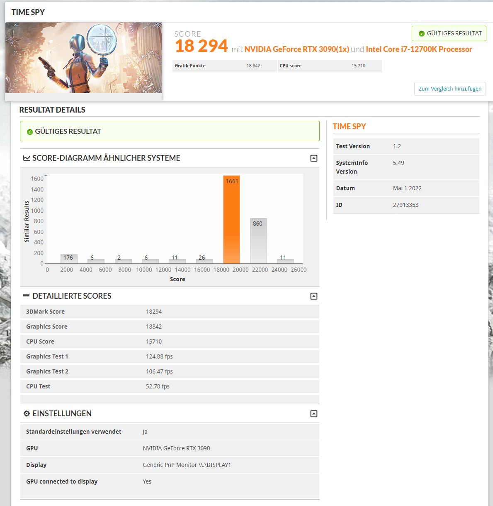Viewport: 493px width, 506px height.
Task: Click the result ID 27913353
Action: pyautogui.click(x=406, y=205)
